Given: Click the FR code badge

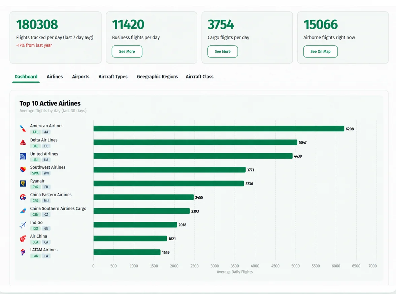Looking at the screenshot, I should pos(46,187).
